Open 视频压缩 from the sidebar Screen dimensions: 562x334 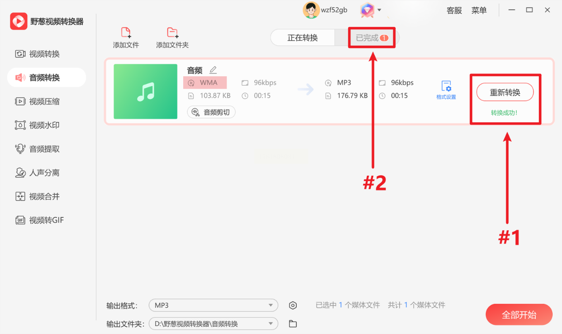click(38, 101)
